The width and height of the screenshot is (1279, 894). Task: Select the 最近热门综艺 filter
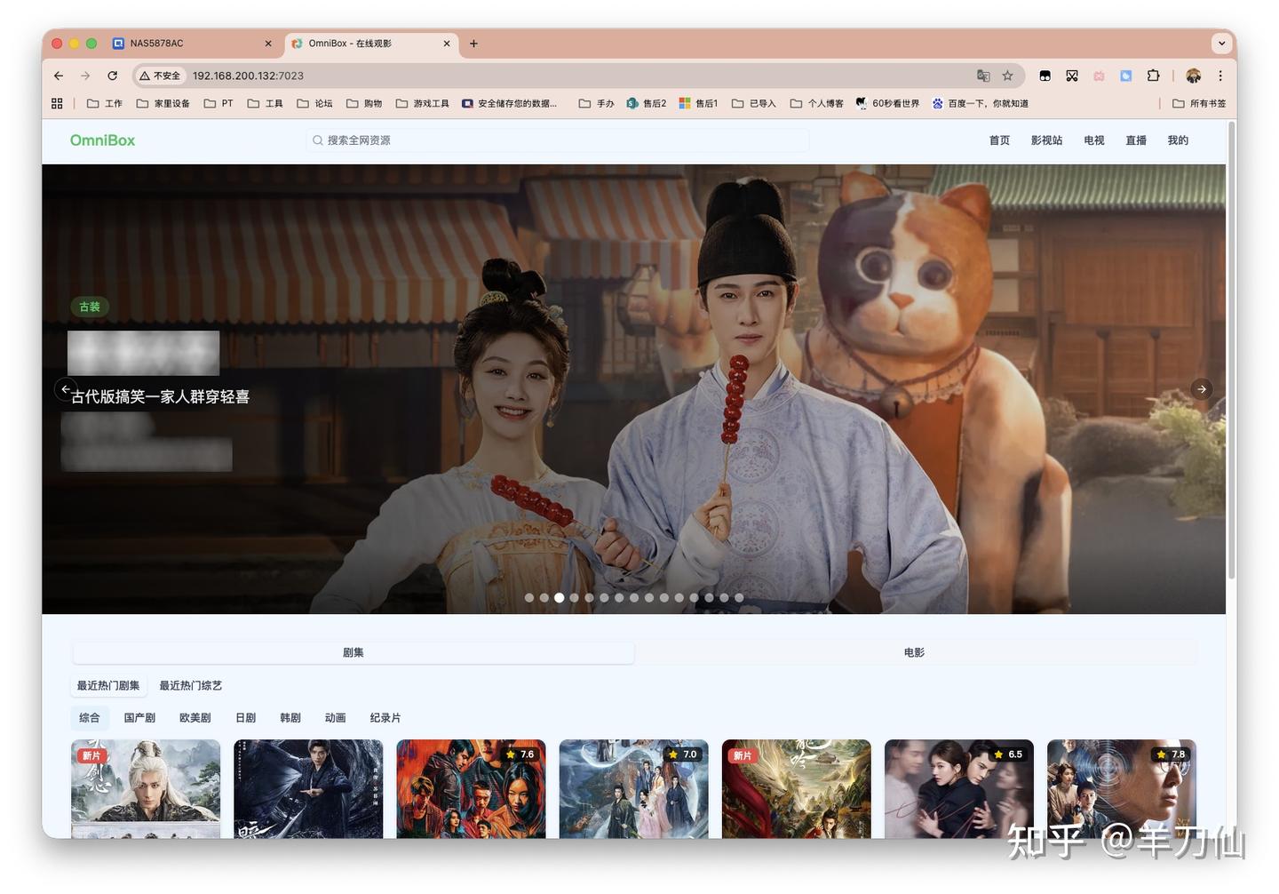(190, 686)
